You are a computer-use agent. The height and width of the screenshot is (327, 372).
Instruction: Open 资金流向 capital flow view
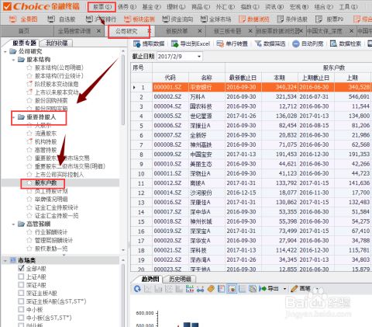click(177, 19)
